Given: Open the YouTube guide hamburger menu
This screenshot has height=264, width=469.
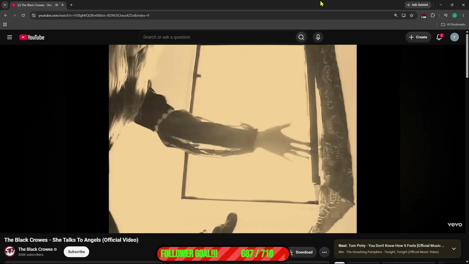Looking at the screenshot, I should 10,37.
